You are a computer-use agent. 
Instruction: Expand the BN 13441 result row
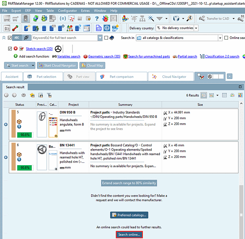(6, 157)
